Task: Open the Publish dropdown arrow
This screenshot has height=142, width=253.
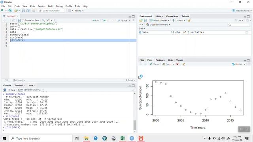Action: click(244, 64)
